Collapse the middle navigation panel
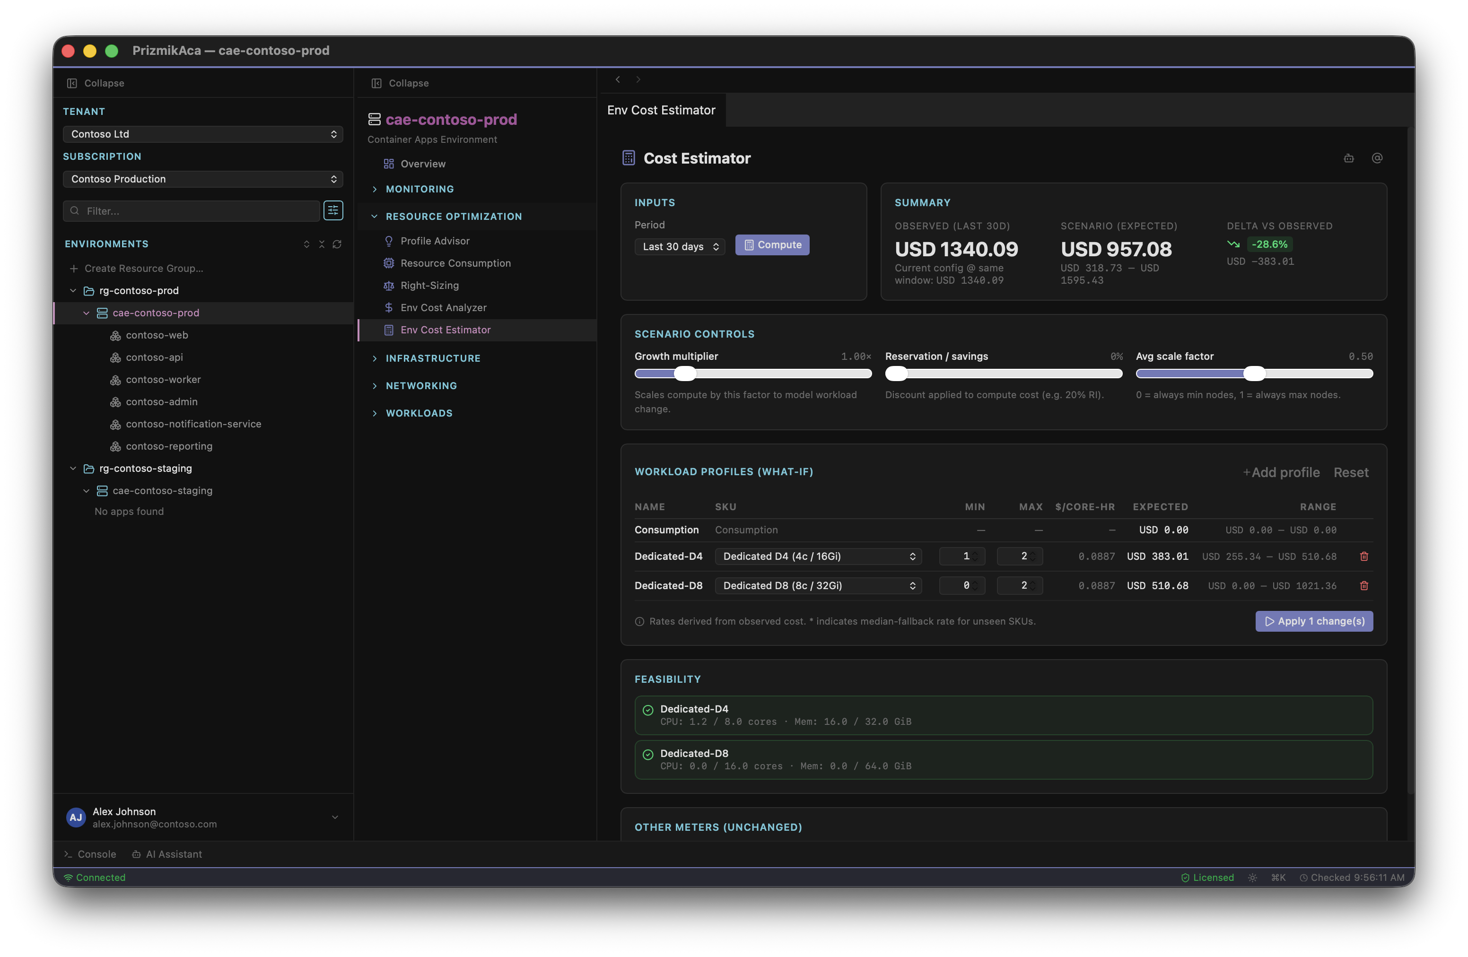1468x957 pixels. click(x=400, y=83)
